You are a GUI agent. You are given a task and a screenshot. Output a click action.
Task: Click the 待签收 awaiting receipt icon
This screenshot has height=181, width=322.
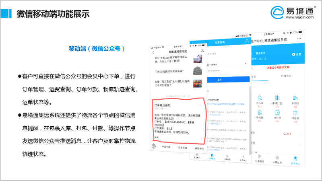coord(295,113)
